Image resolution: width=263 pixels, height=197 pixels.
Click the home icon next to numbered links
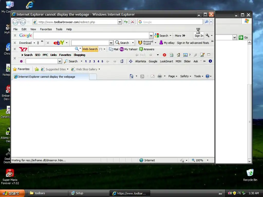(122, 61)
